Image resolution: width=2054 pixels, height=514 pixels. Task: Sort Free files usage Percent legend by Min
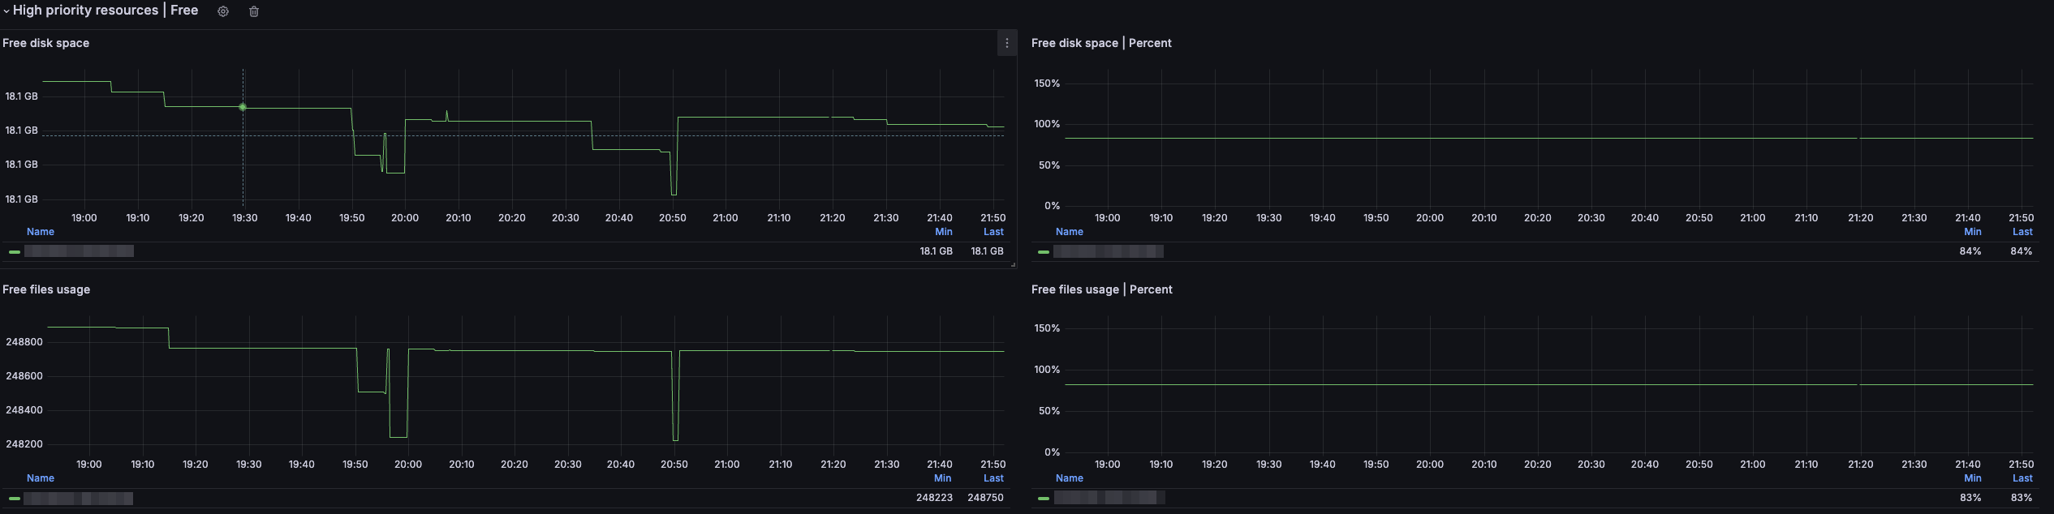[1972, 478]
